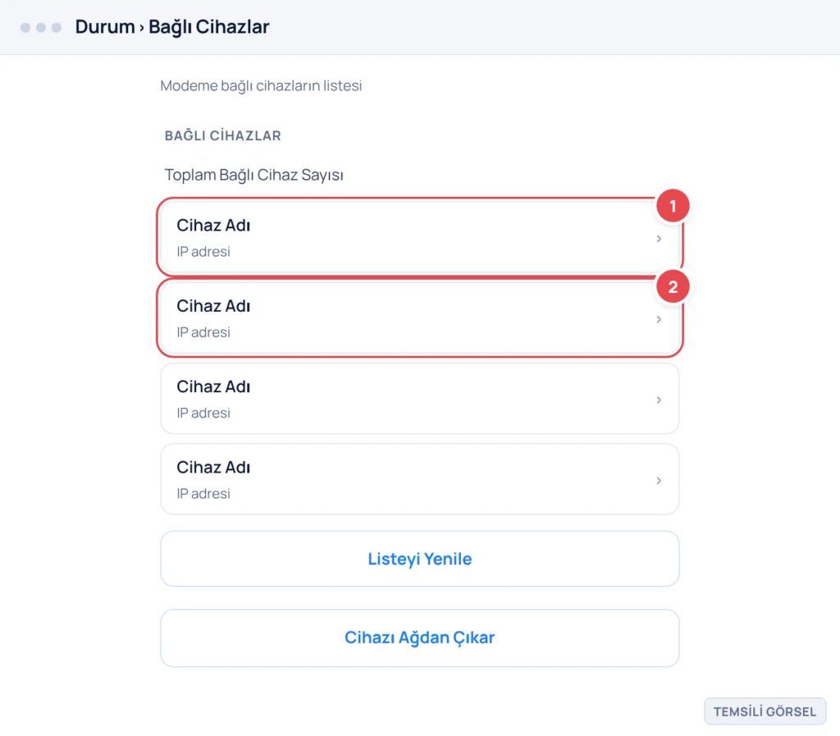This screenshot has width=840, height=736.
Task: Expand the chevron on device card 2
Action: click(x=659, y=319)
